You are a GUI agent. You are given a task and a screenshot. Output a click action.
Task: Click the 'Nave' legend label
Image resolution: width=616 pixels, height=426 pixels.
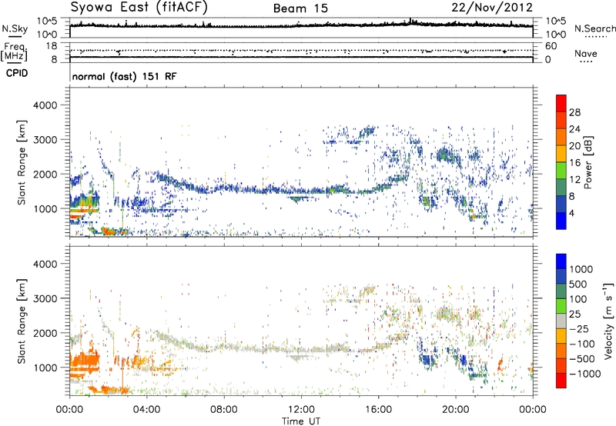pyautogui.click(x=586, y=54)
